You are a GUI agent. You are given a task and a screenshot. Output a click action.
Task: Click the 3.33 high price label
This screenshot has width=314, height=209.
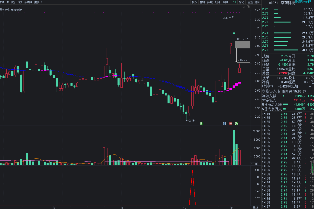tap(226, 18)
